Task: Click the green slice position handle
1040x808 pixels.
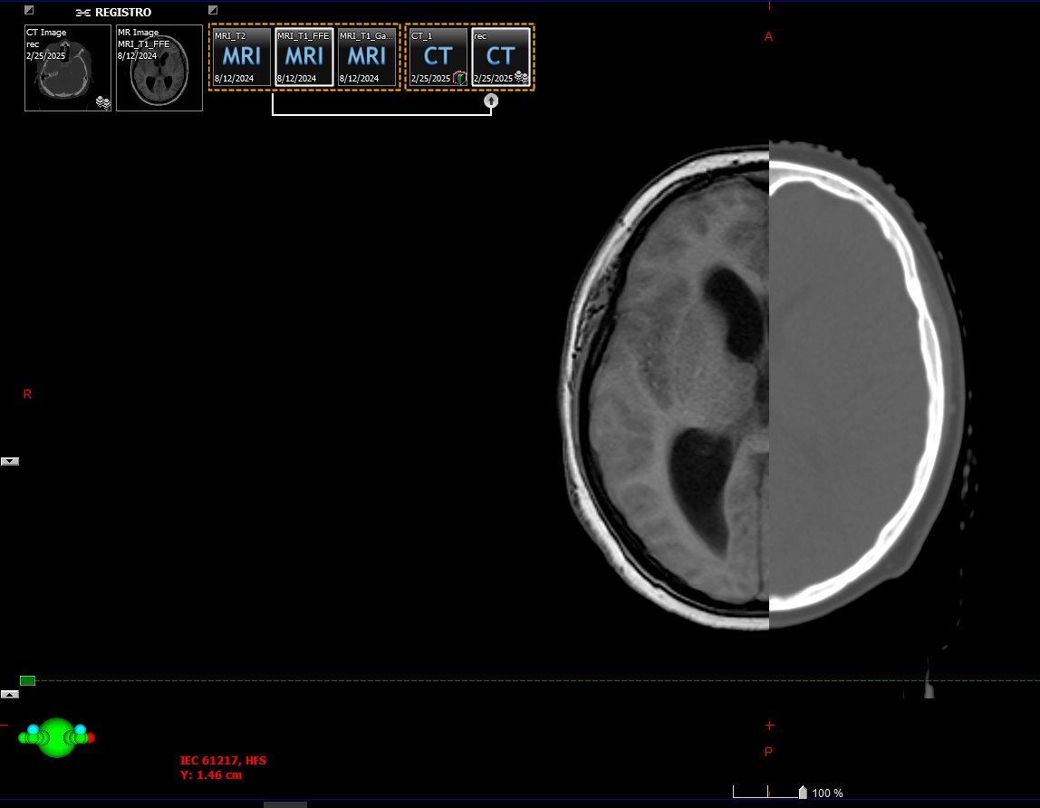Action: 27,680
